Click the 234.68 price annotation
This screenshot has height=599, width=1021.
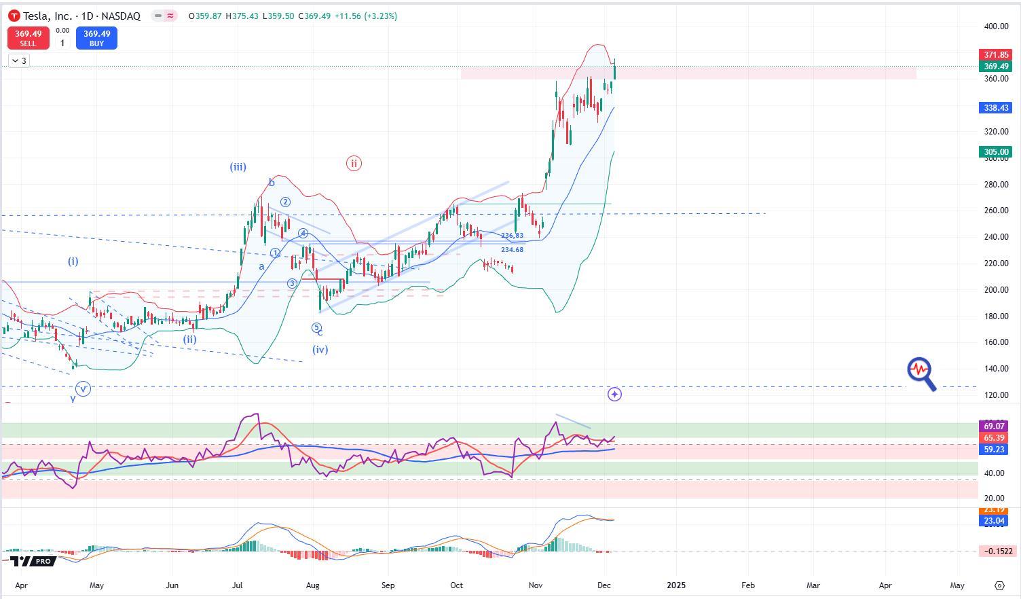[513, 250]
